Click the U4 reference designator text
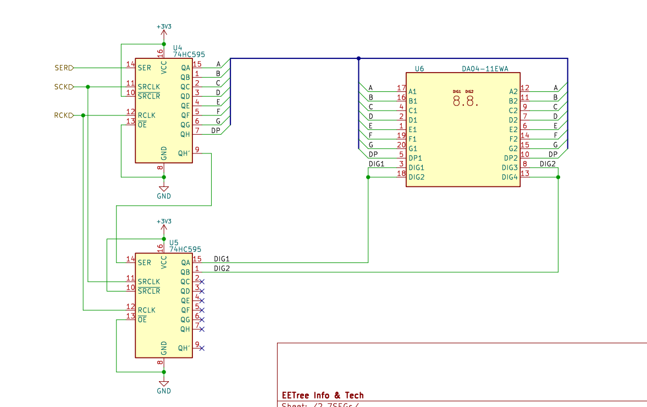The width and height of the screenshot is (647, 407). pos(178,48)
